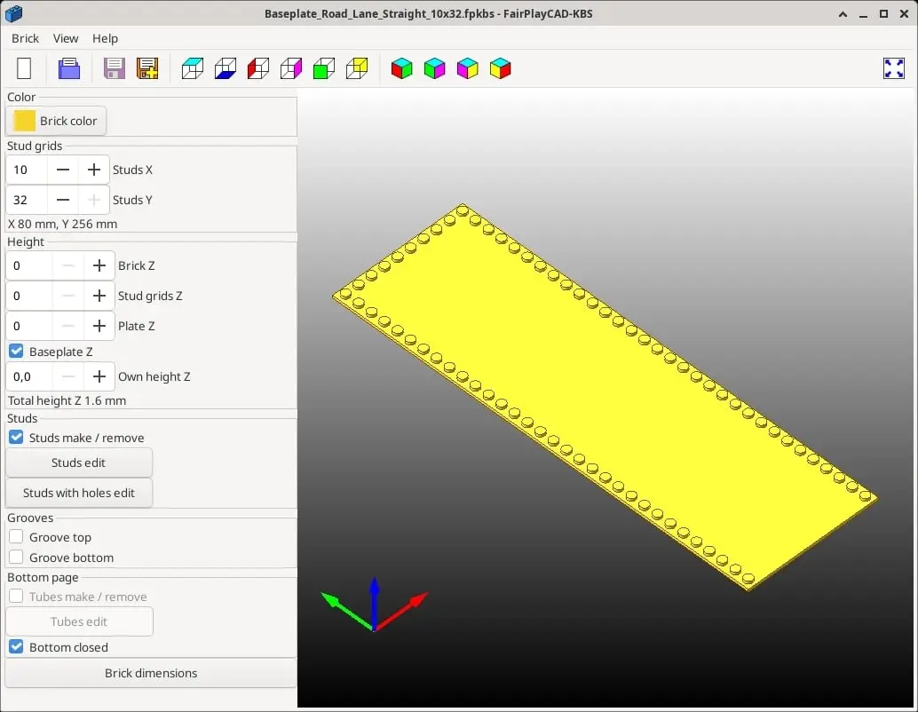Click the yellow Brick color swatch
Screen dimensions: 918x712
pyautogui.click(x=25, y=122)
